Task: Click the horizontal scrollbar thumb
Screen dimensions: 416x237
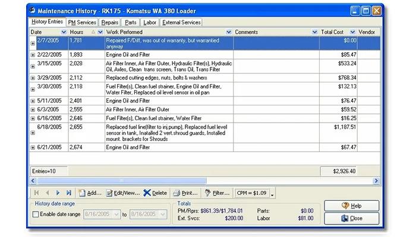Action: tap(122, 181)
